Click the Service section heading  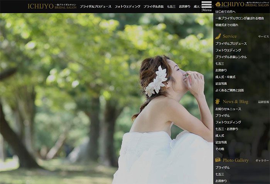click(x=229, y=36)
